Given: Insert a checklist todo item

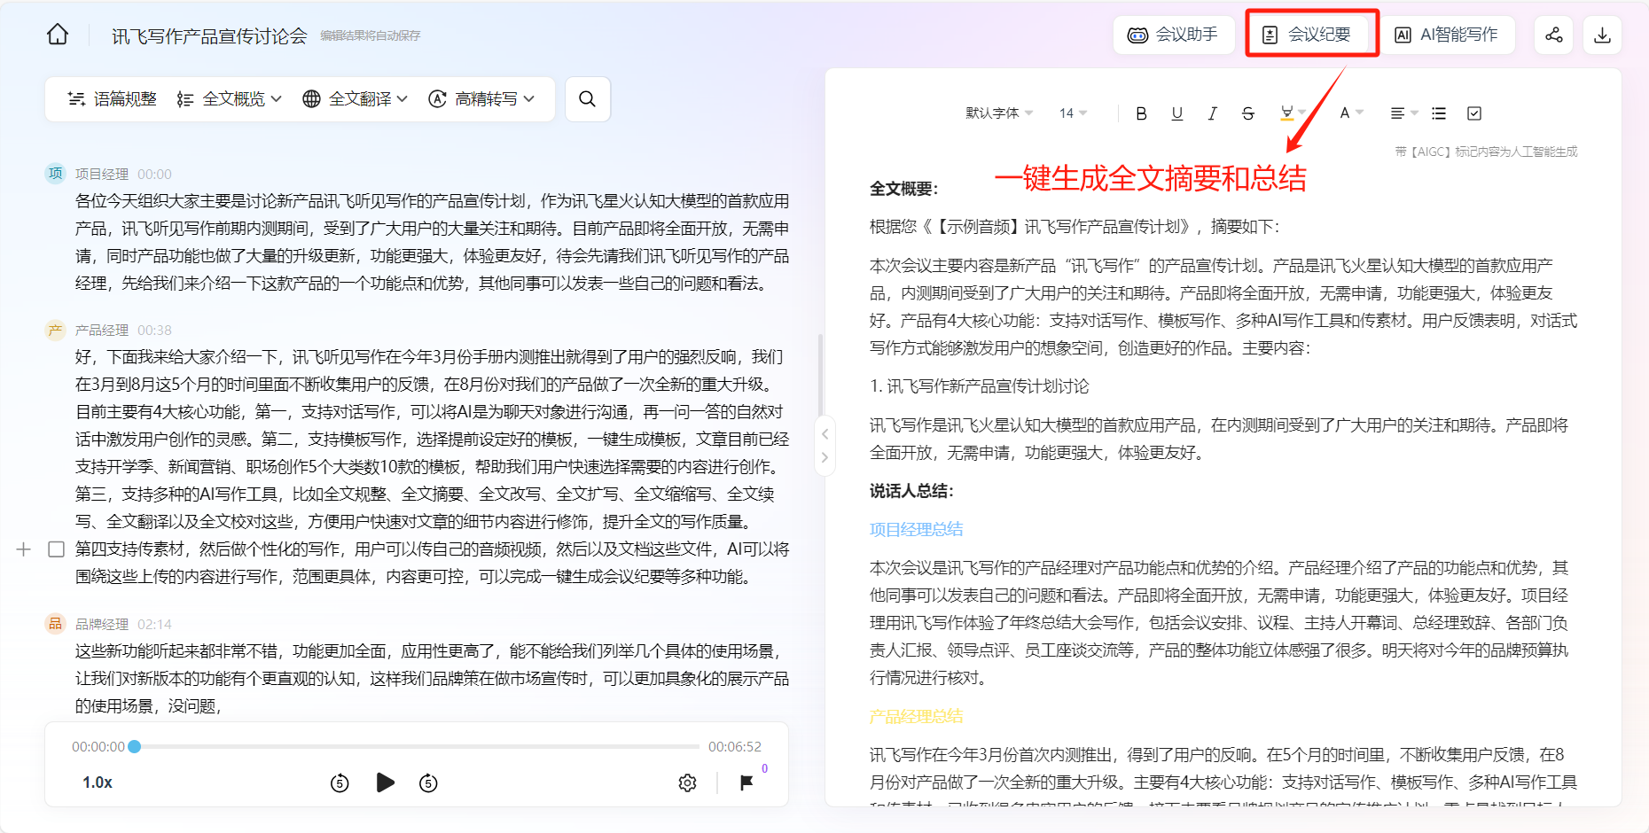Looking at the screenshot, I should 1474,113.
